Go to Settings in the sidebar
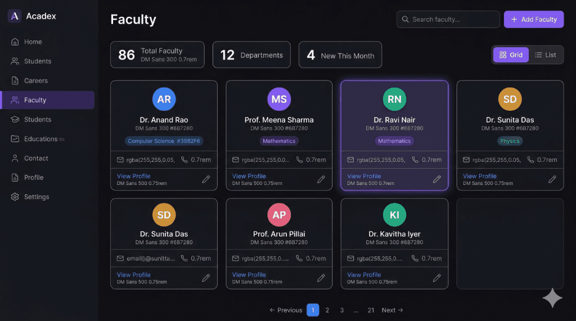The image size is (576, 321). click(x=36, y=197)
